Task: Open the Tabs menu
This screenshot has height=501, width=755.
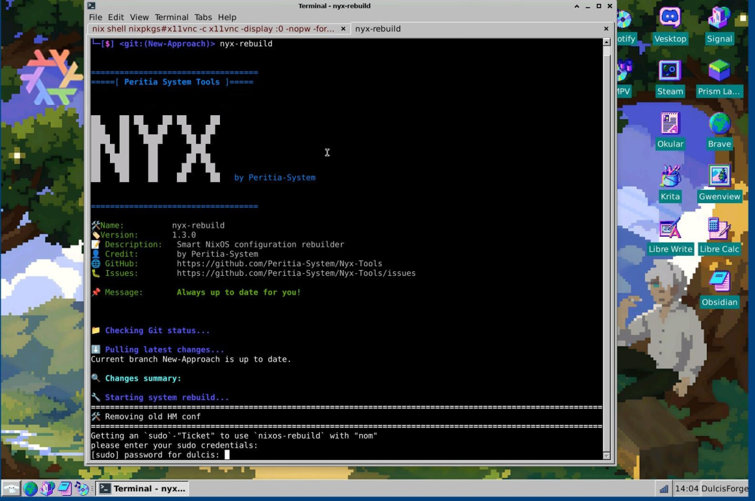Action: pyautogui.click(x=203, y=17)
